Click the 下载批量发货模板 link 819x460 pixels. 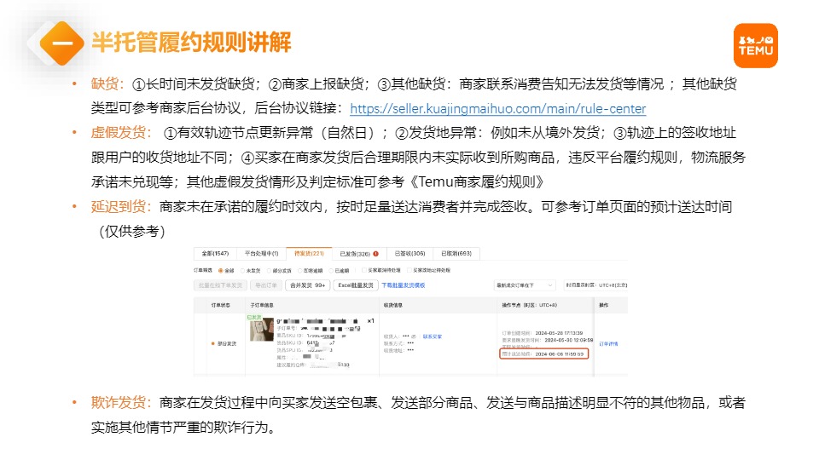(x=403, y=285)
